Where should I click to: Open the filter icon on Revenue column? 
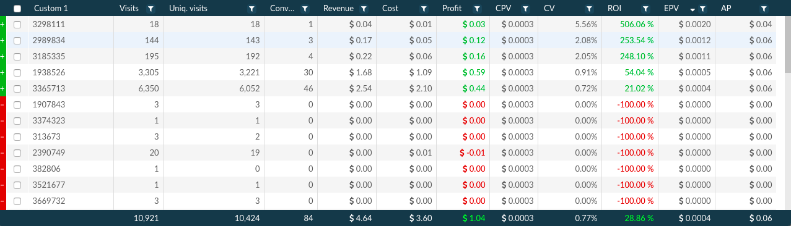pyautogui.click(x=364, y=9)
